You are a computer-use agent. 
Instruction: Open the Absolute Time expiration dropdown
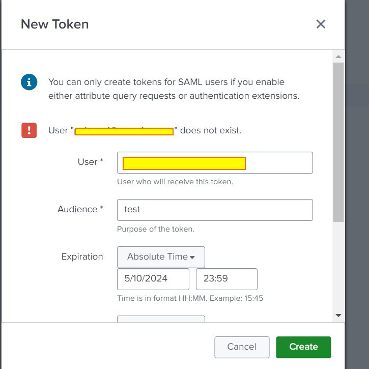tap(161, 257)
